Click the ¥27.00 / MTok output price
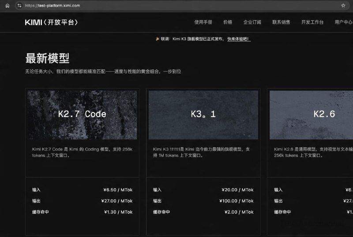 tap(117, 201)
